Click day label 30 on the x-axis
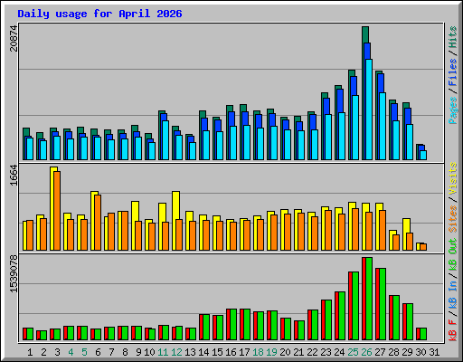The image size is (463, 362). pos(420,352)
